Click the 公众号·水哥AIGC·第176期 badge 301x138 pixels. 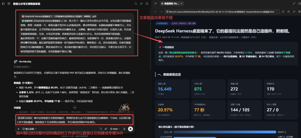pyautogui.click(x=183, y=23)
